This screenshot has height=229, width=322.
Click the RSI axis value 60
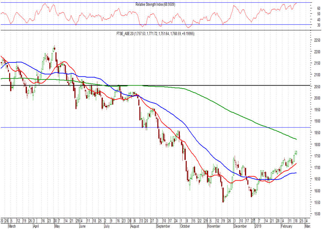coord(319,8)
